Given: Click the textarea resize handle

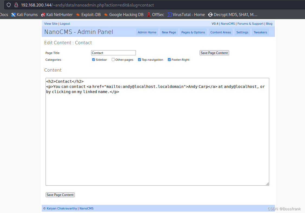Looking at the screenshot, I should point(268,184).
